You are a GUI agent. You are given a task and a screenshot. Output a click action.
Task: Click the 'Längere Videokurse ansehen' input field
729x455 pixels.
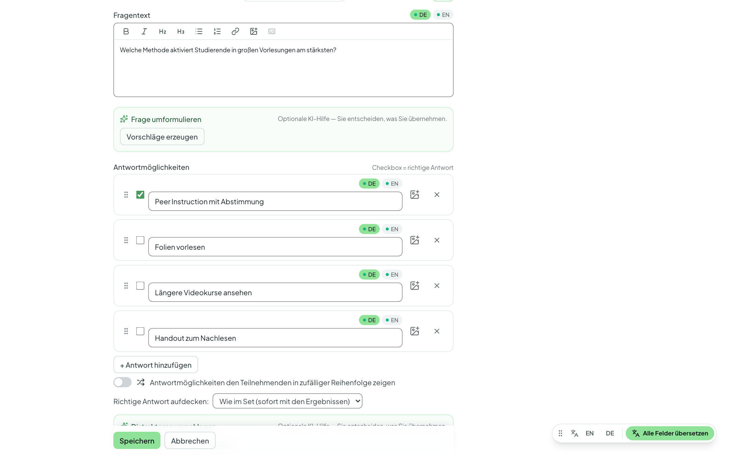point(275,292)
